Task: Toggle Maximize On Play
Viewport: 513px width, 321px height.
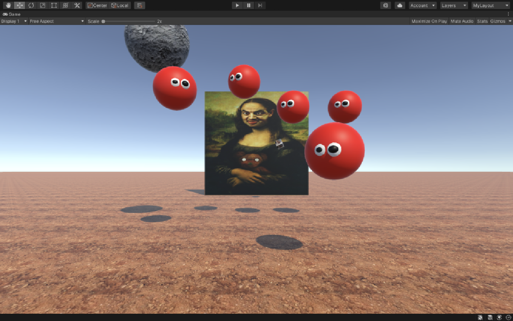Action: [429, 21]
